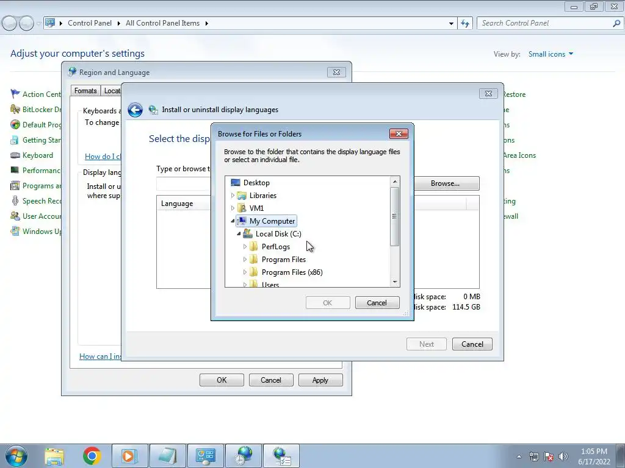The height and width of the screenshot is (468, 625).
Task: Click the BitLocker icon in Control Panel
Action: (15, 109)
